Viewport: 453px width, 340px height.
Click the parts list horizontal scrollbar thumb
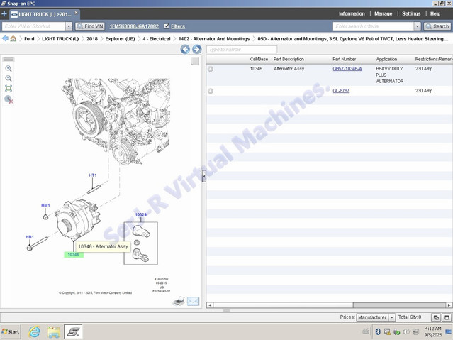tap(399, 305)
